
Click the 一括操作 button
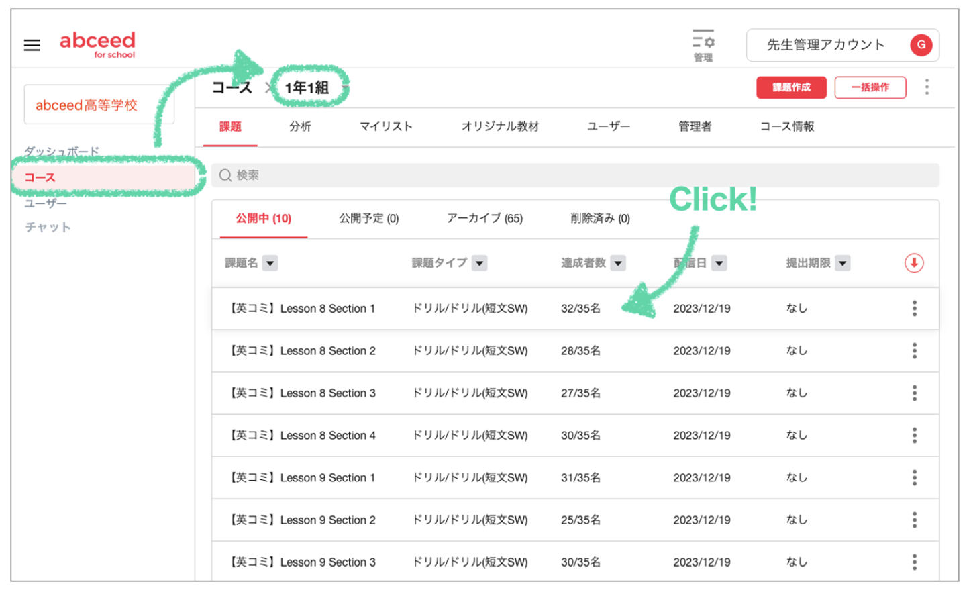[x=870, y=87]
